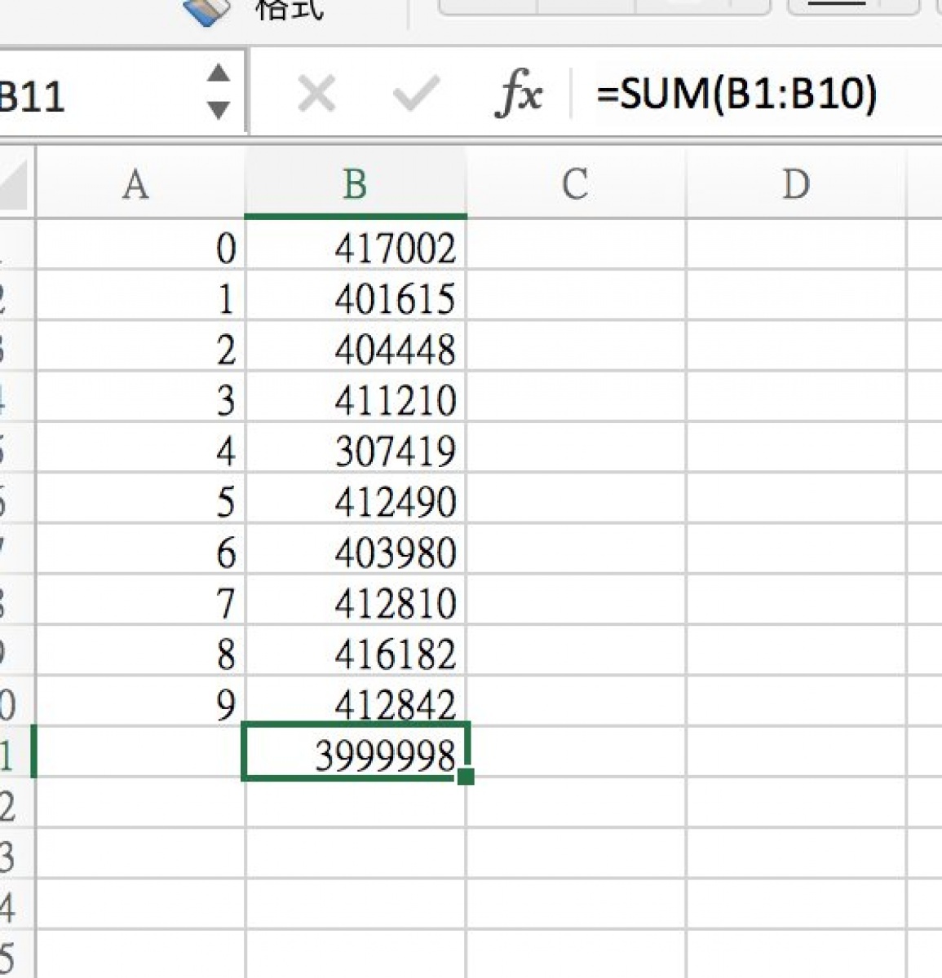Screen dimensions: 942x978
Task: Open the name box dropdown arrows
Action: tap(218, 92)
